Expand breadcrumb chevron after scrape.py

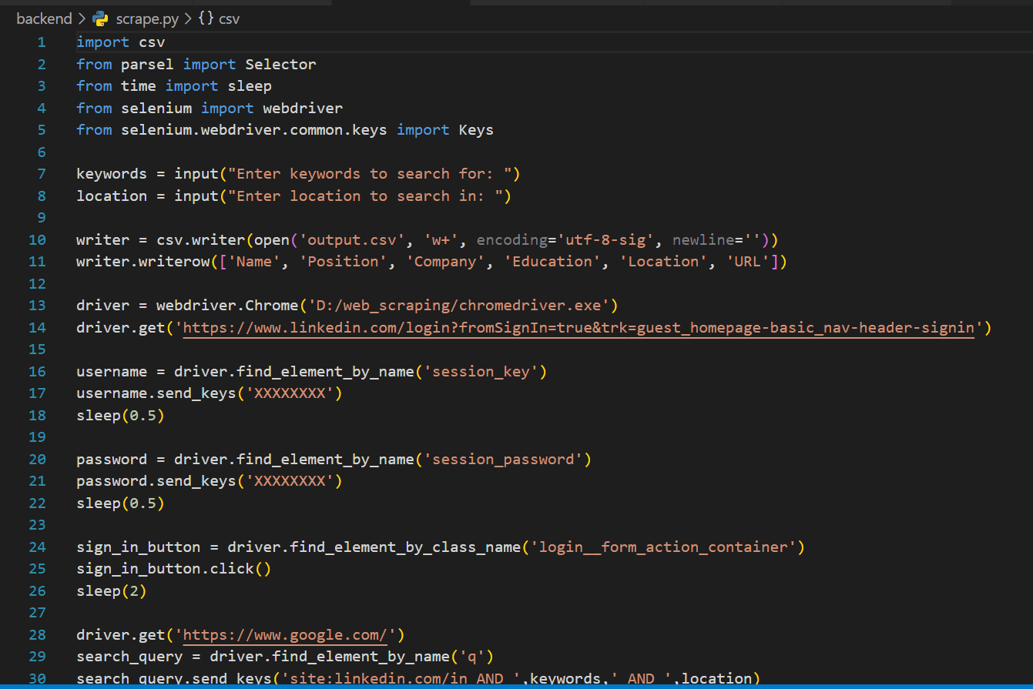[188, 18]
